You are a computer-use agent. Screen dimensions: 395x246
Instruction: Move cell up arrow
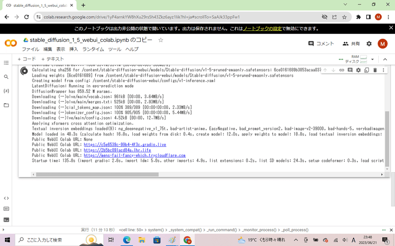(x=325, y=70)
